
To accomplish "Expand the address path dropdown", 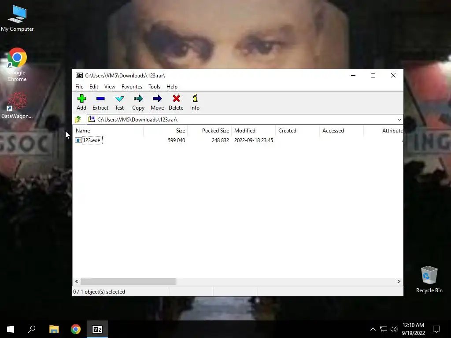I will tap(399, 120).
